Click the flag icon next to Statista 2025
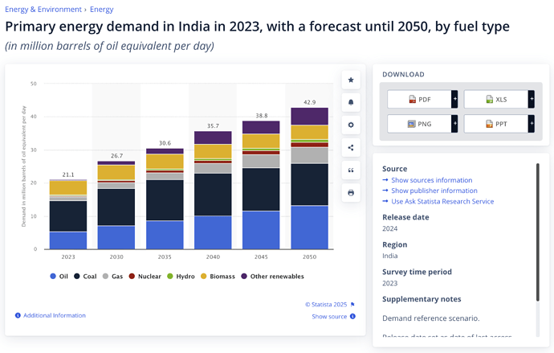The width and height of the screenshot is (554, 353). (x=352, y=305)
